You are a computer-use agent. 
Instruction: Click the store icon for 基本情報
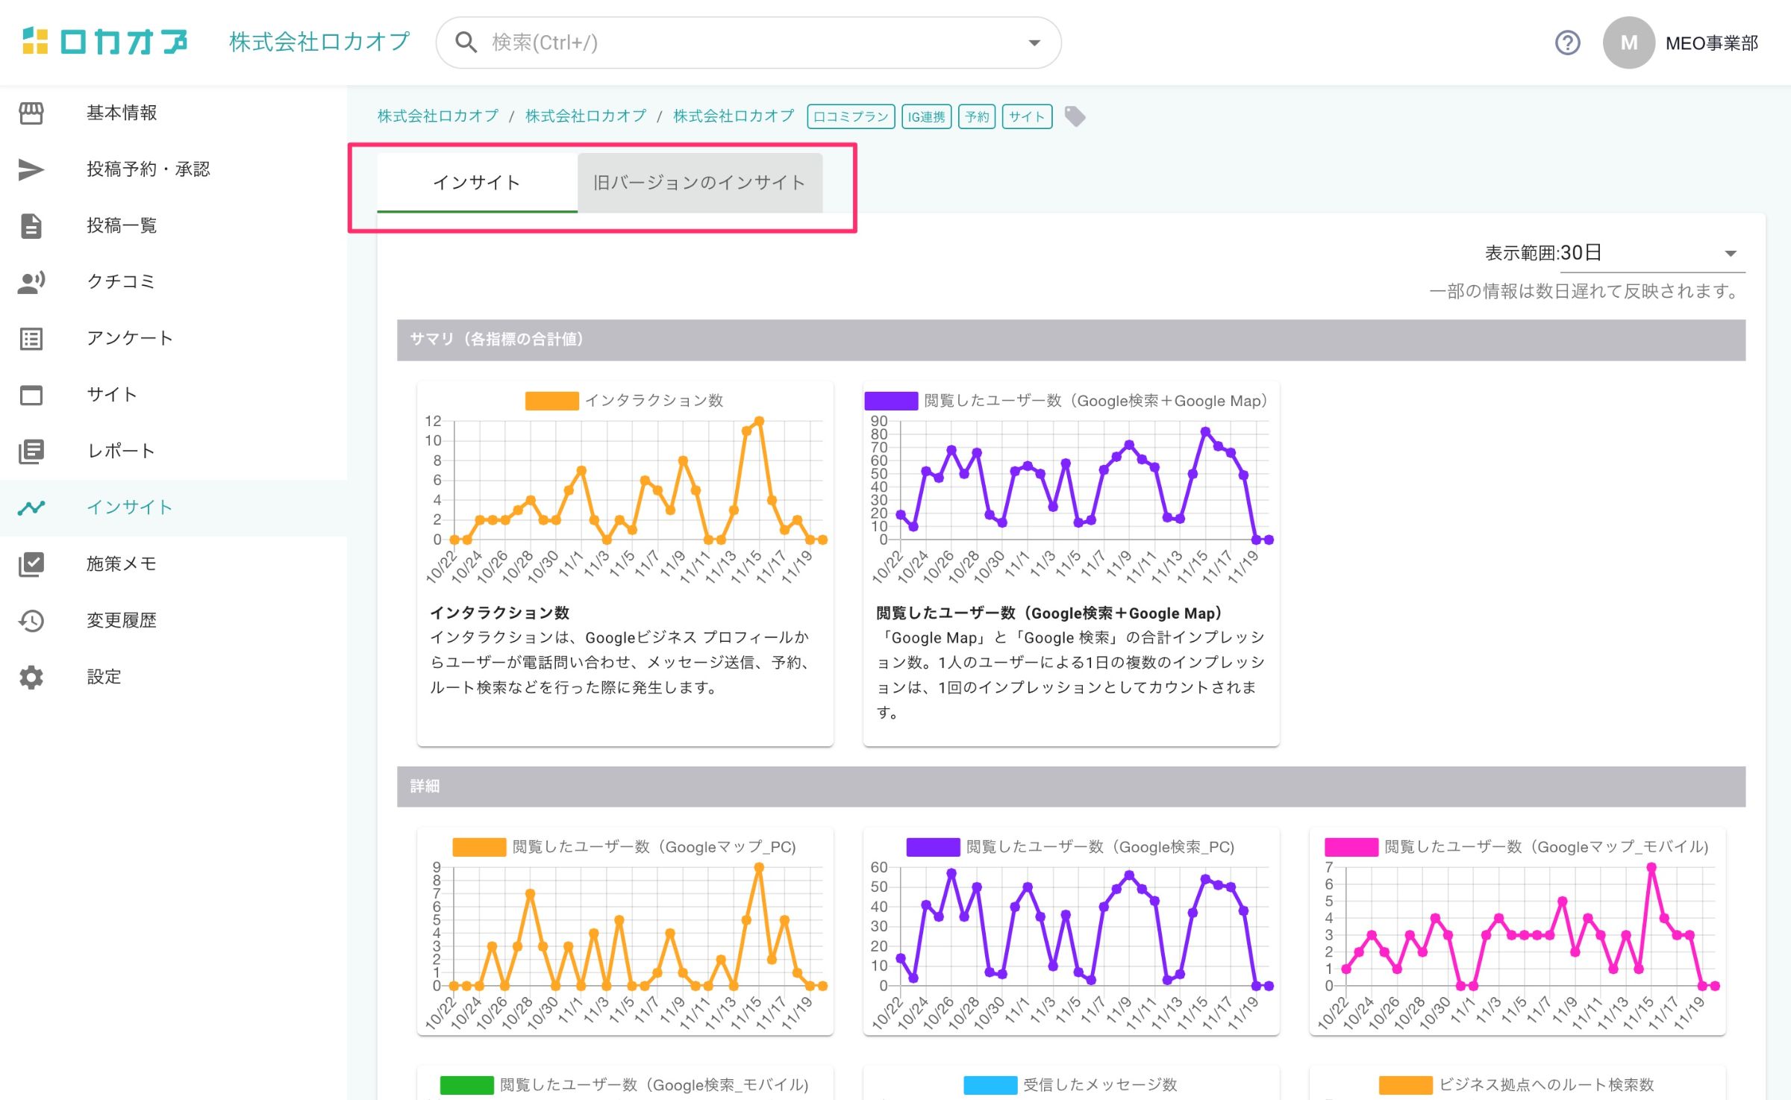tap(31, 113)
